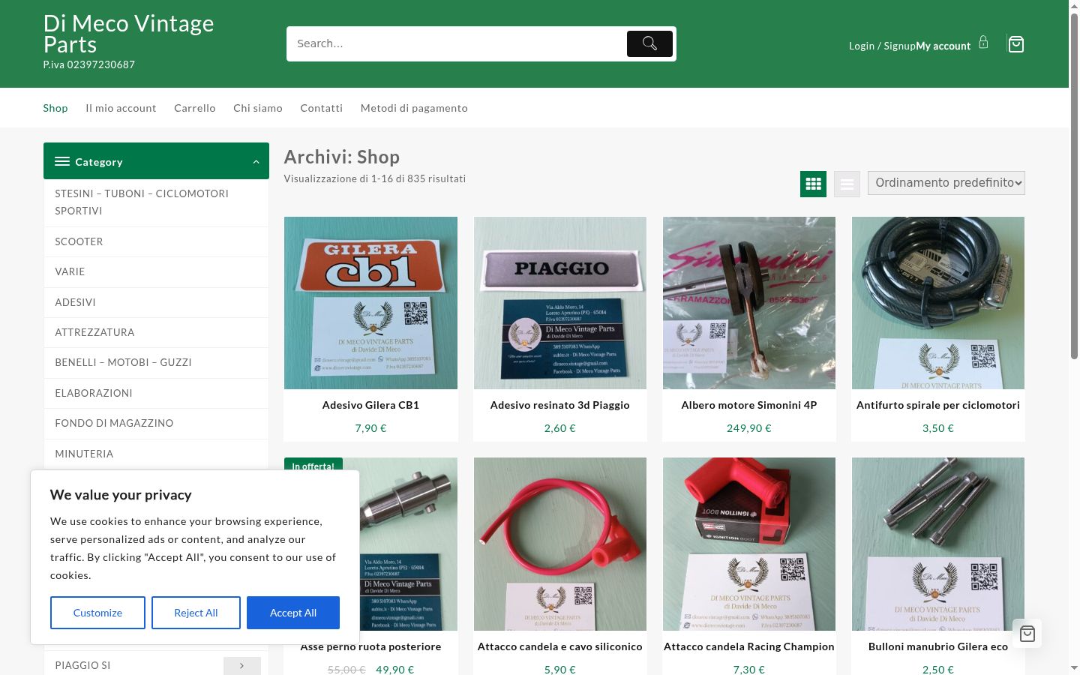Reject all cookies

[196, 613]
